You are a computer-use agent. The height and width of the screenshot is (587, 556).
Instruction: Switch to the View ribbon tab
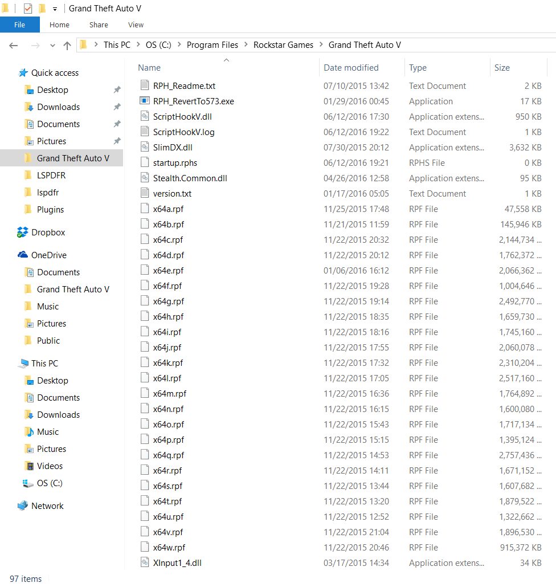coord(136,25)
